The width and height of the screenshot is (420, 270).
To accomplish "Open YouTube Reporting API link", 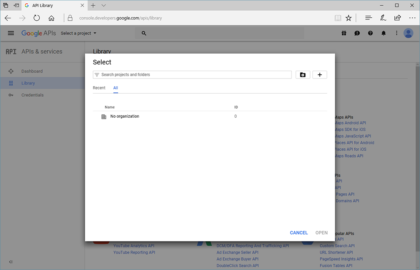I will click(x=134, y=252).
